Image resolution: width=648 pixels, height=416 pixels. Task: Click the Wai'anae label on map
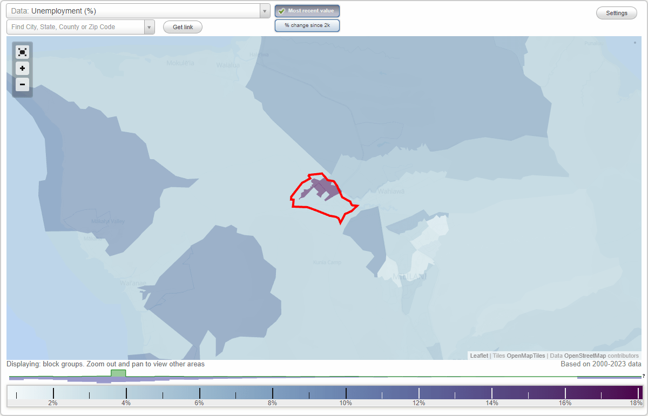[132, 283]
